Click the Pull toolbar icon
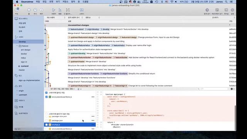 [29, 10]
